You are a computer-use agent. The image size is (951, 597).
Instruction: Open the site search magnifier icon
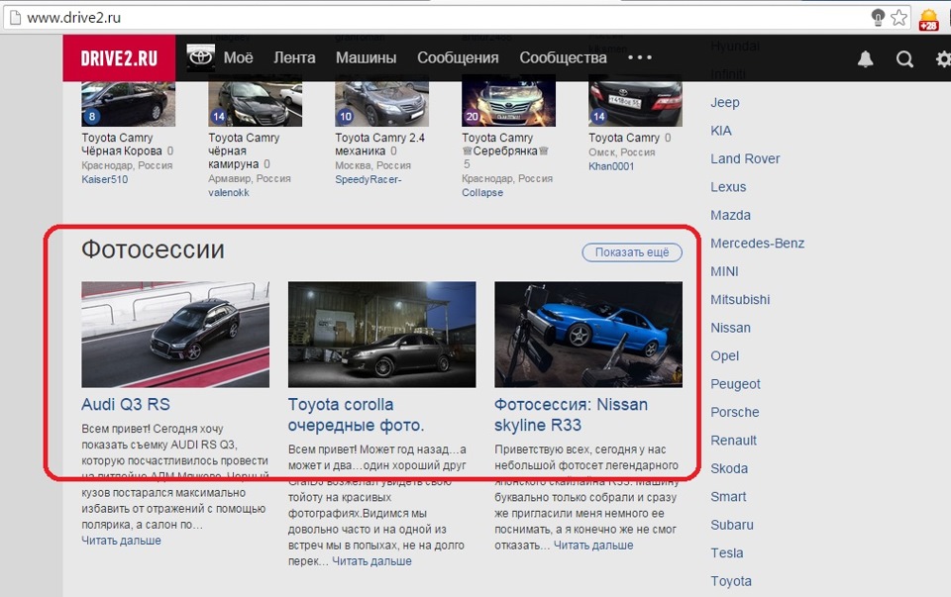pyautogui.click(x=904, y=58)
